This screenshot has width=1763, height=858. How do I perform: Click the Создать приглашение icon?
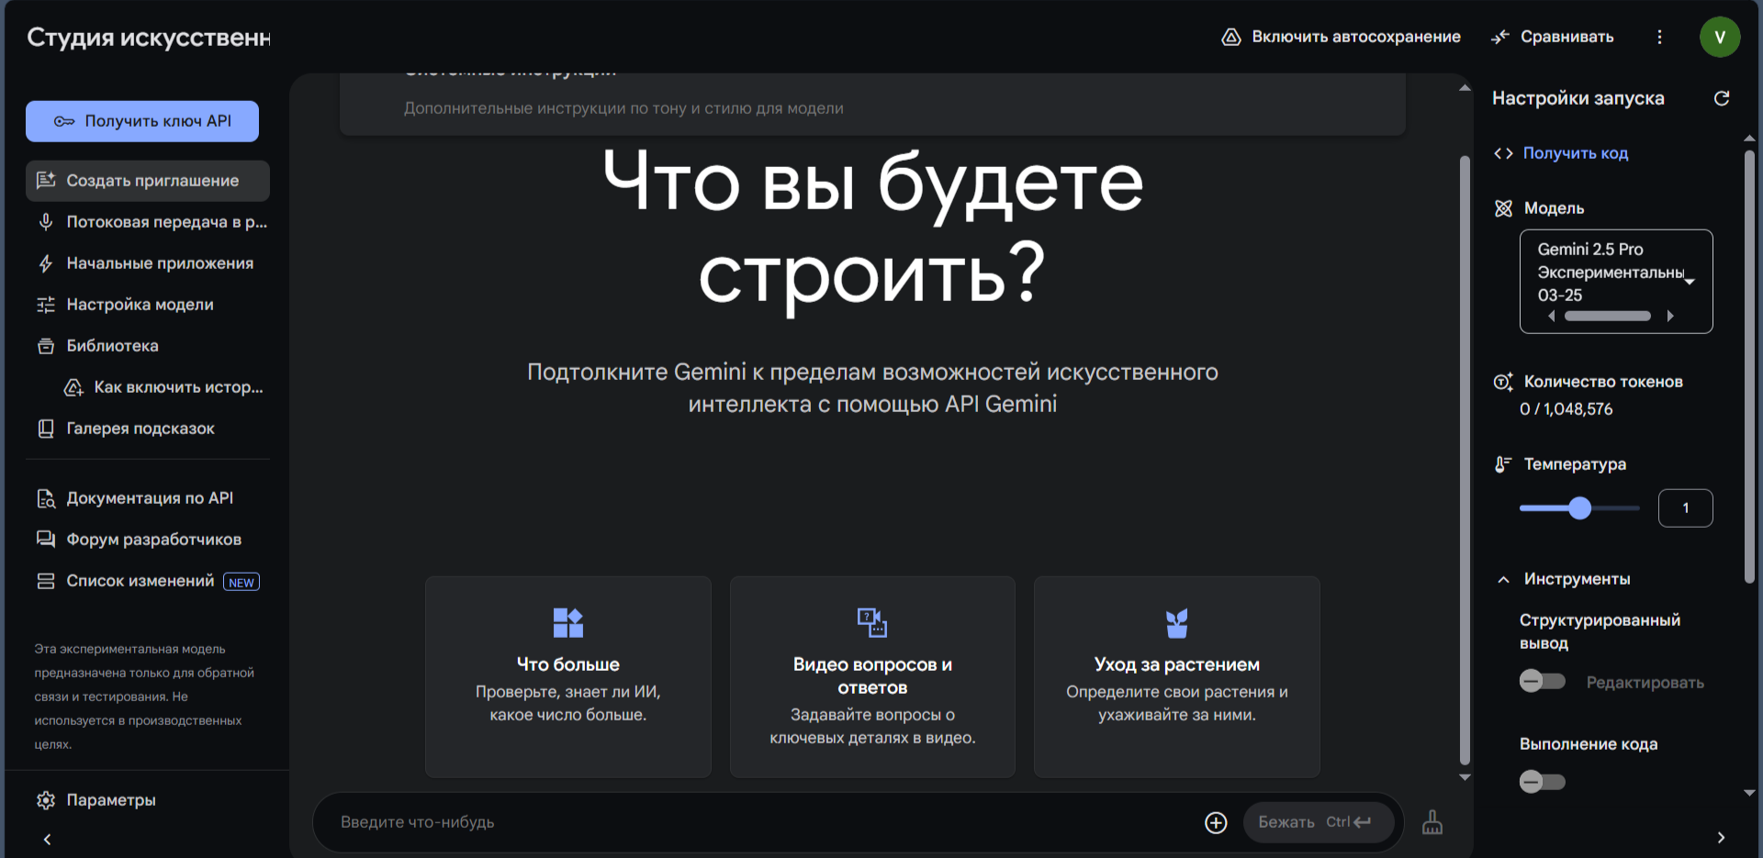click(x=46, y=180)
